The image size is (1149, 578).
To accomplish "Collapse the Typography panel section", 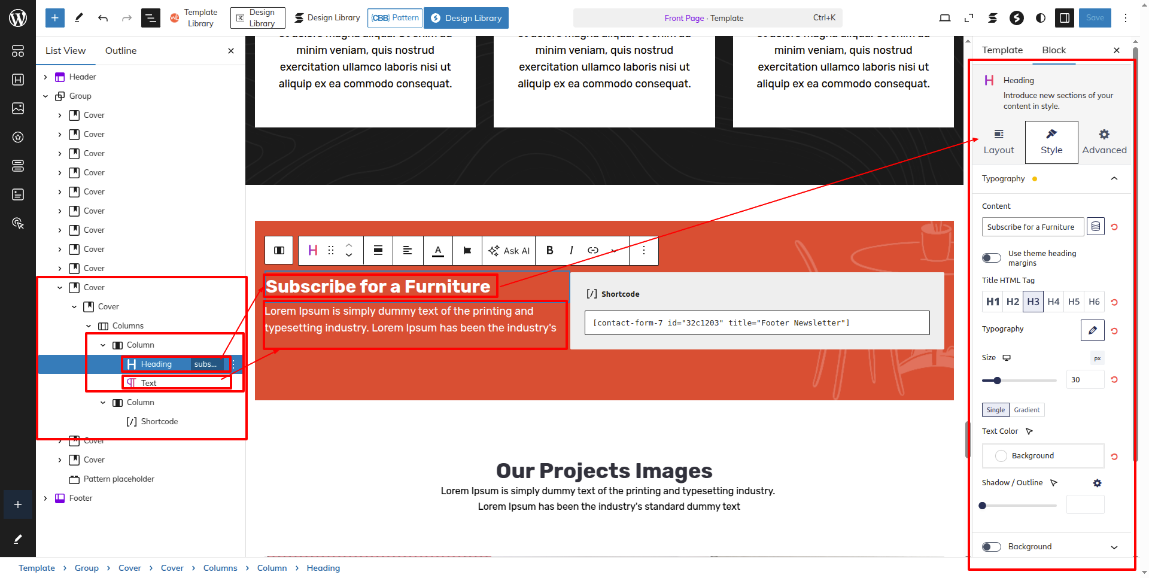I will click(x=1114, y=179).
